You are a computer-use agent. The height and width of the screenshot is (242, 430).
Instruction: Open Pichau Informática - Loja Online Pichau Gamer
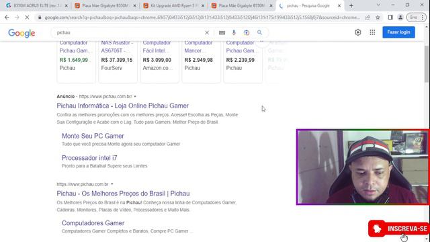click(122, 106)
